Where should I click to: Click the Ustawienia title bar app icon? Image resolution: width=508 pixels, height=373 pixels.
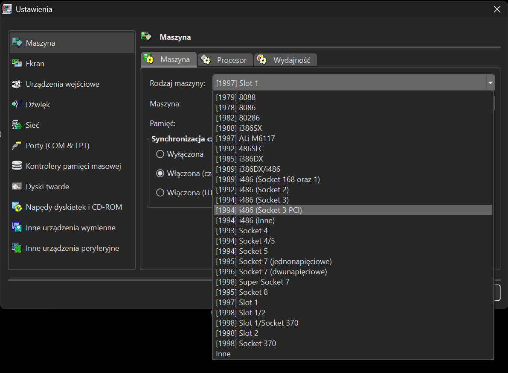7,9
